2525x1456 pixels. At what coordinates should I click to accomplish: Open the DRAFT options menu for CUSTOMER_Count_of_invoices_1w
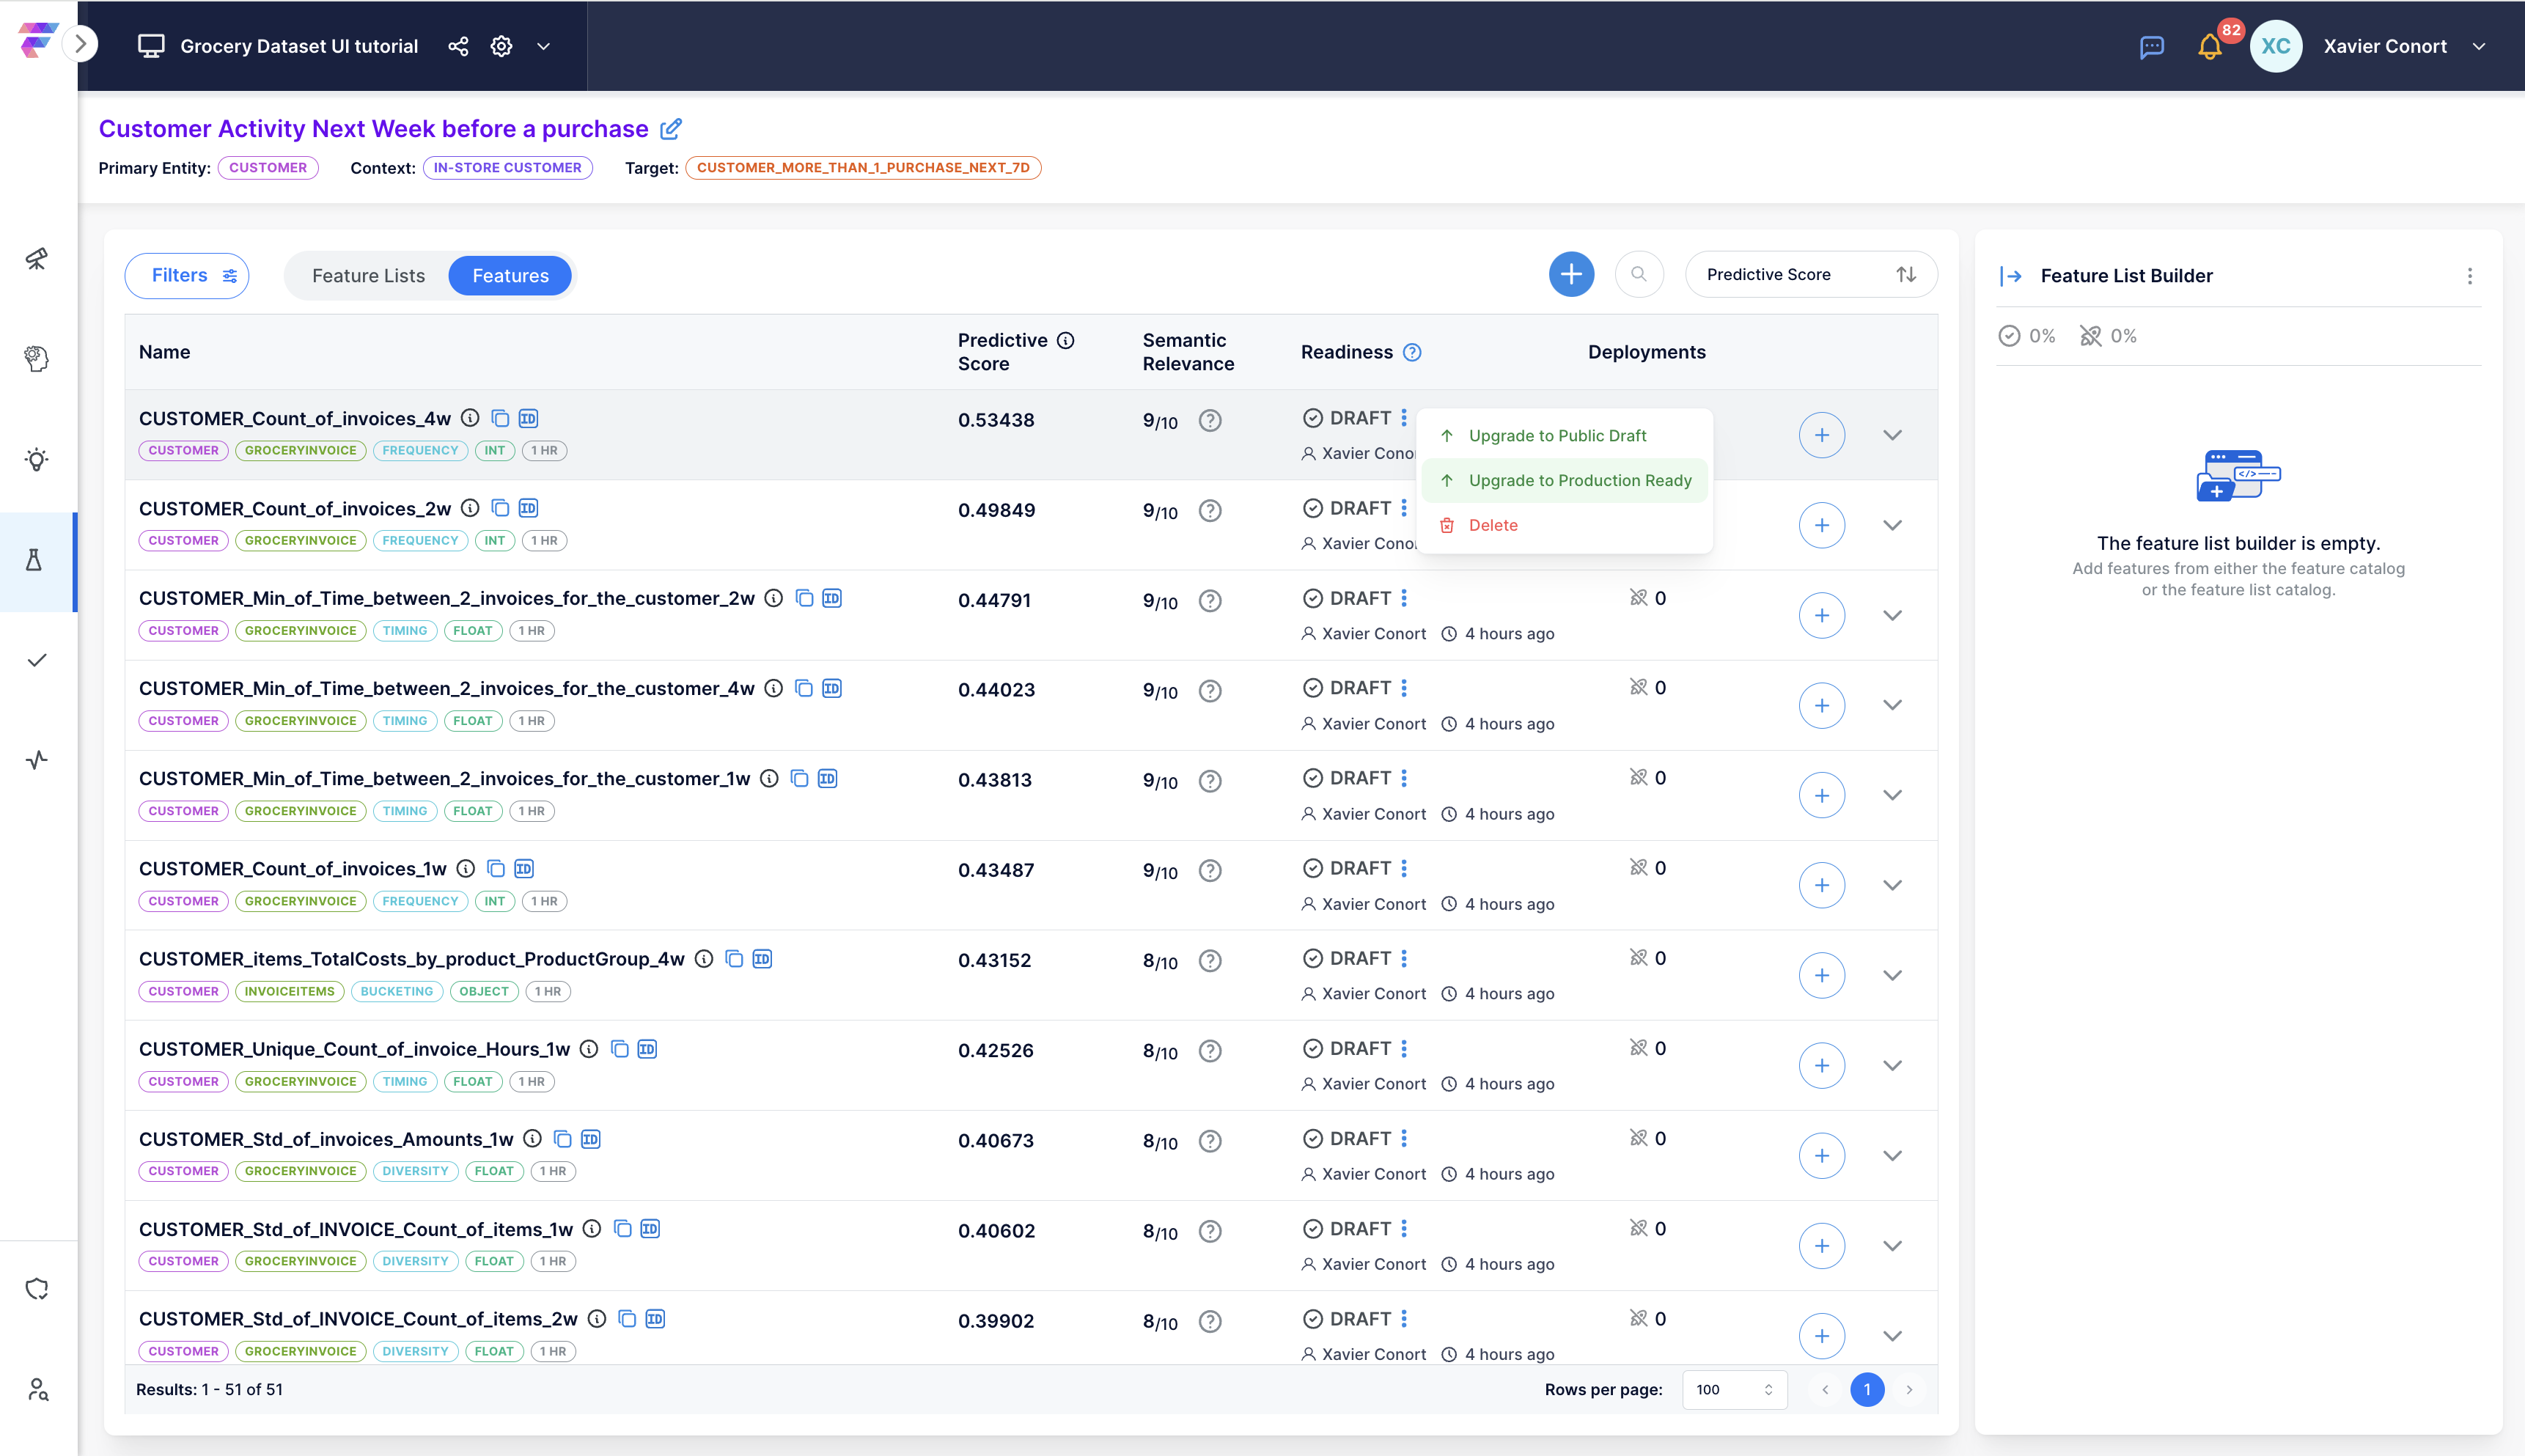click(x=1404, y=868)
